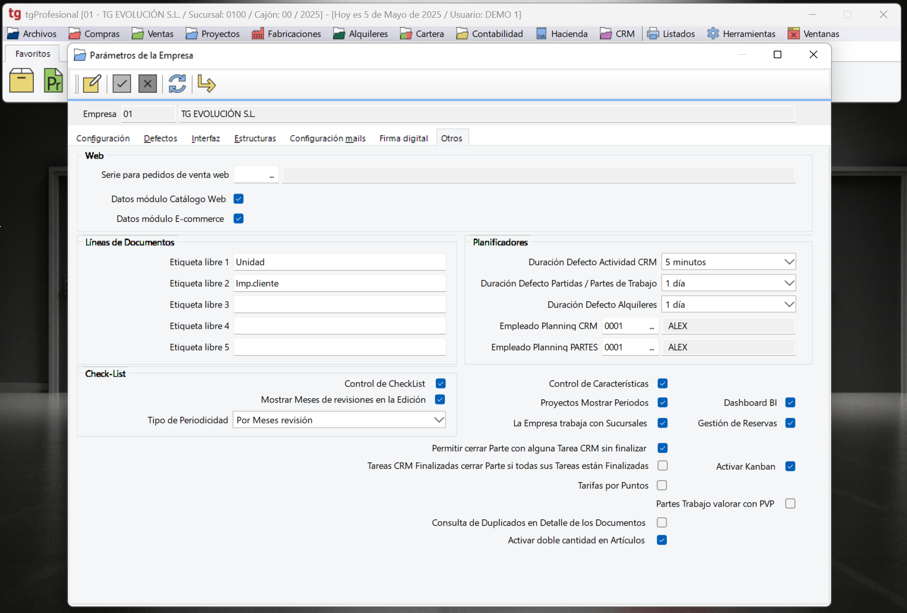Image resolution: width=907 pixels, height=613 pixels.
Task: Toggle Control de Características checkbox
Action: click(x=662, y=384)
